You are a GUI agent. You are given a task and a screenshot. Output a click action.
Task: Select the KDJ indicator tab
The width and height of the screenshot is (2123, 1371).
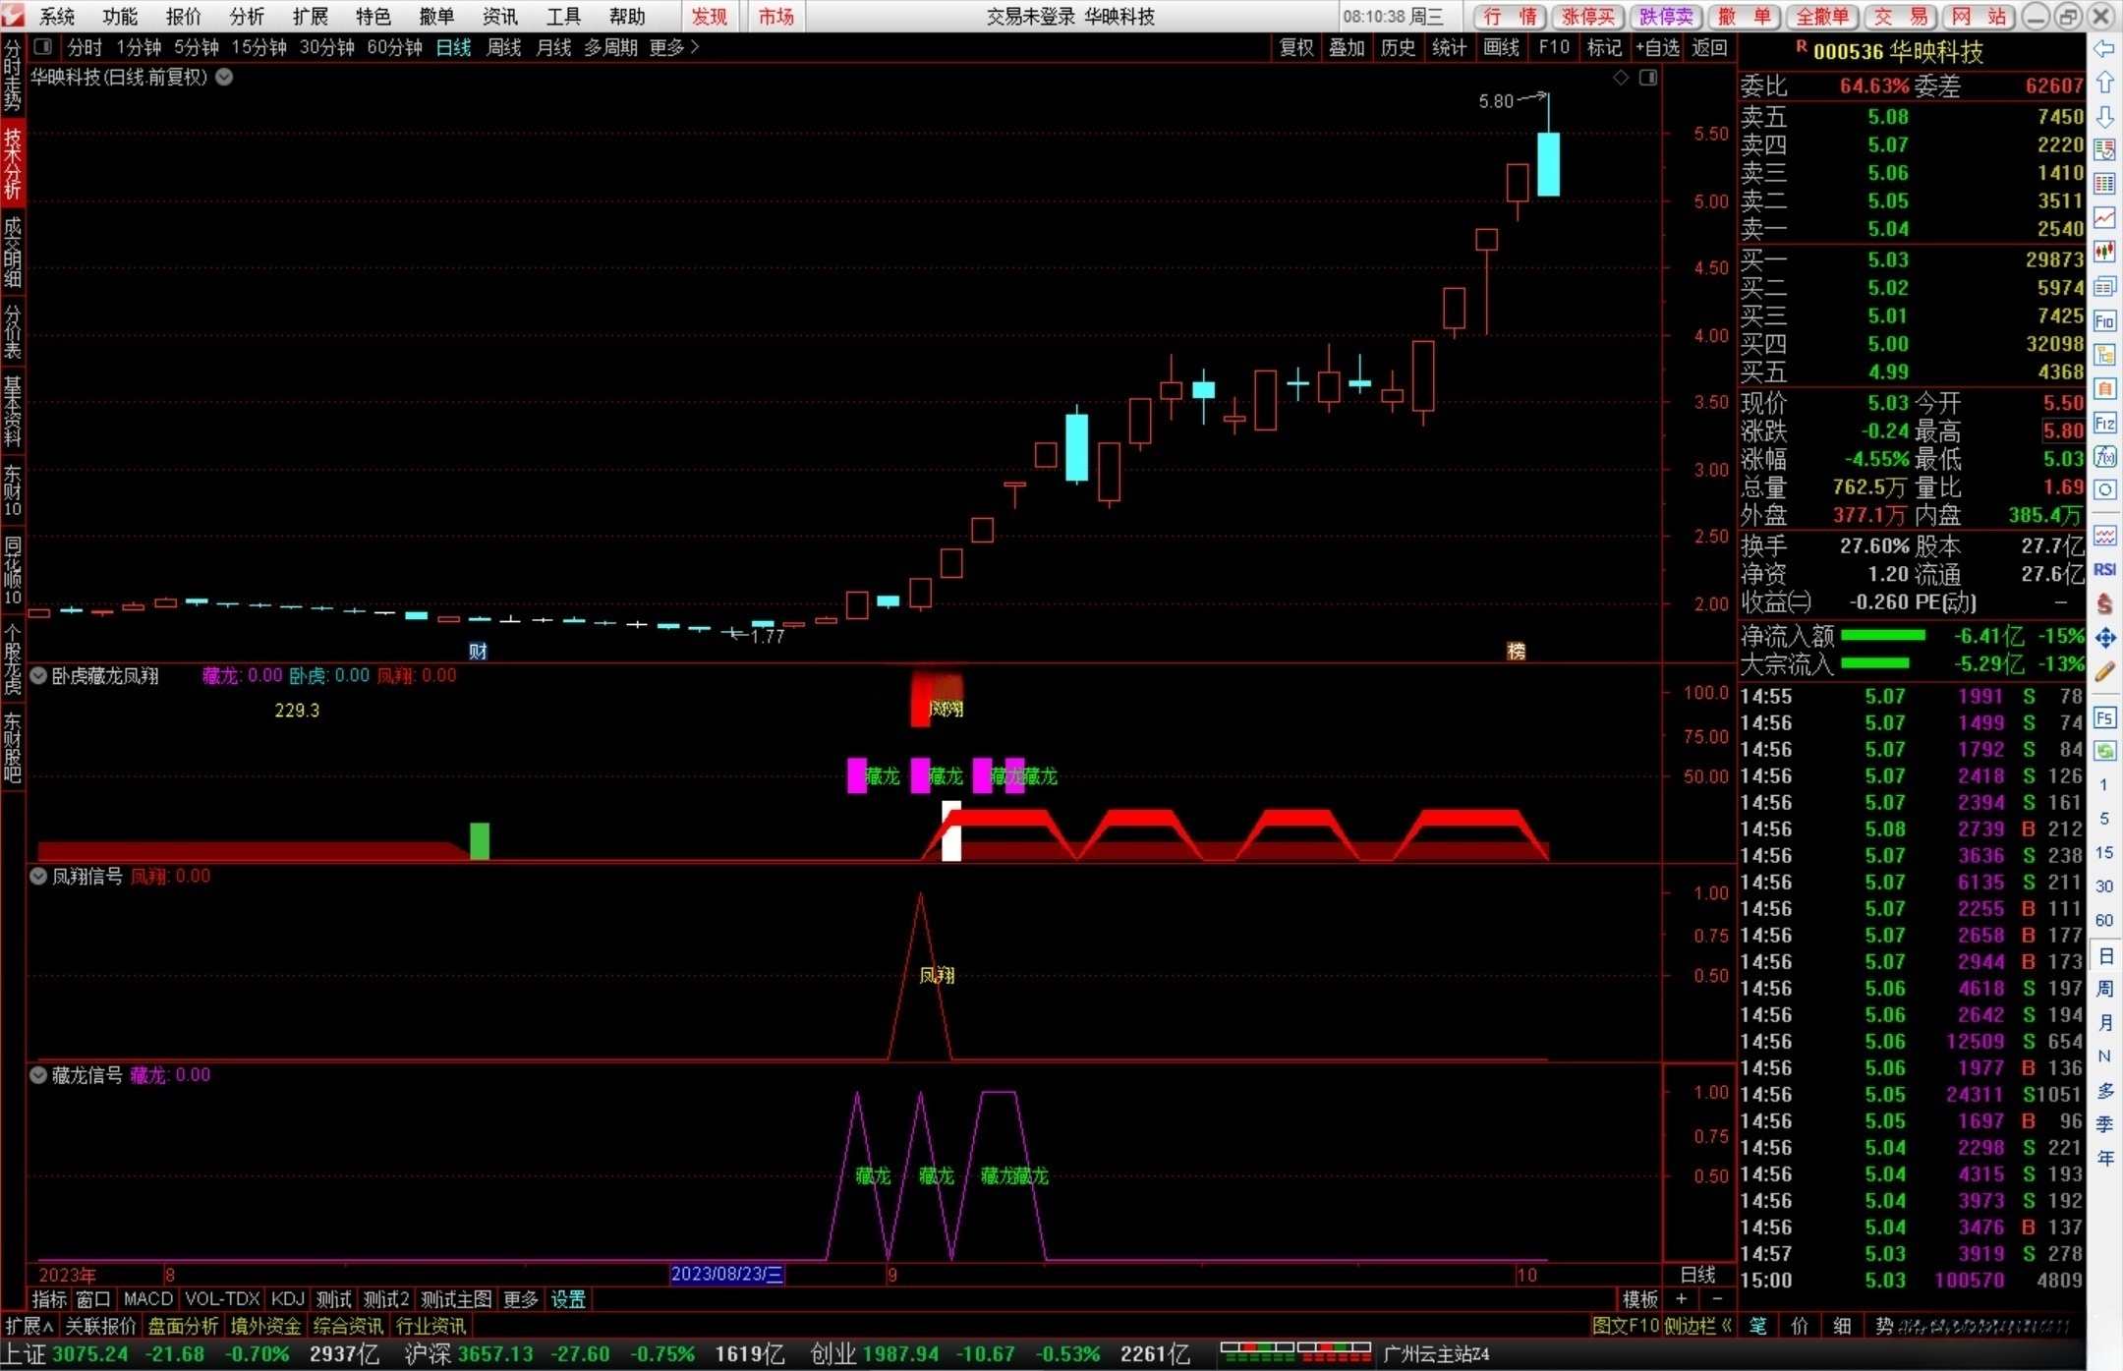(287, 1299)
